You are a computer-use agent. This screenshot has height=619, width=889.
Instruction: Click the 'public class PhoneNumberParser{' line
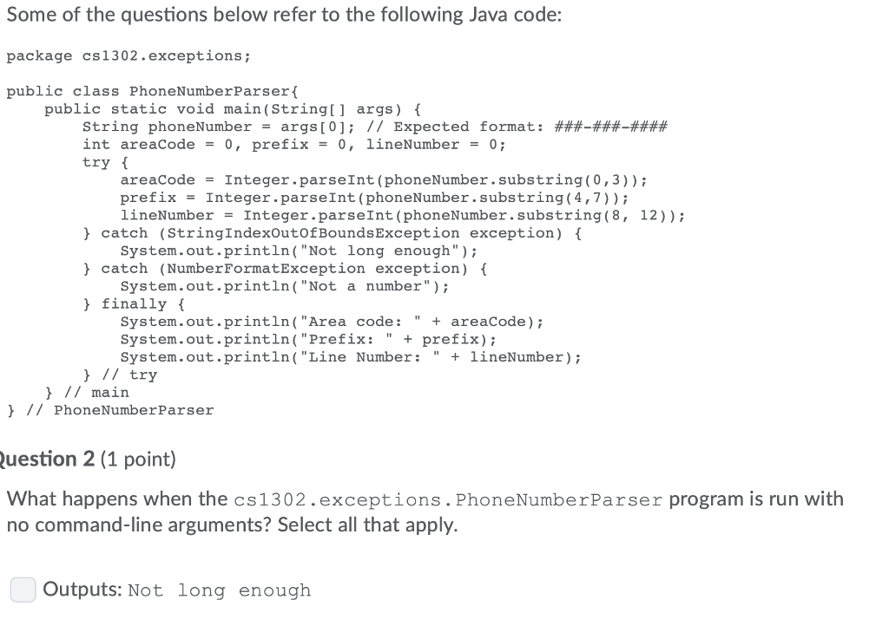click(153, 91)
